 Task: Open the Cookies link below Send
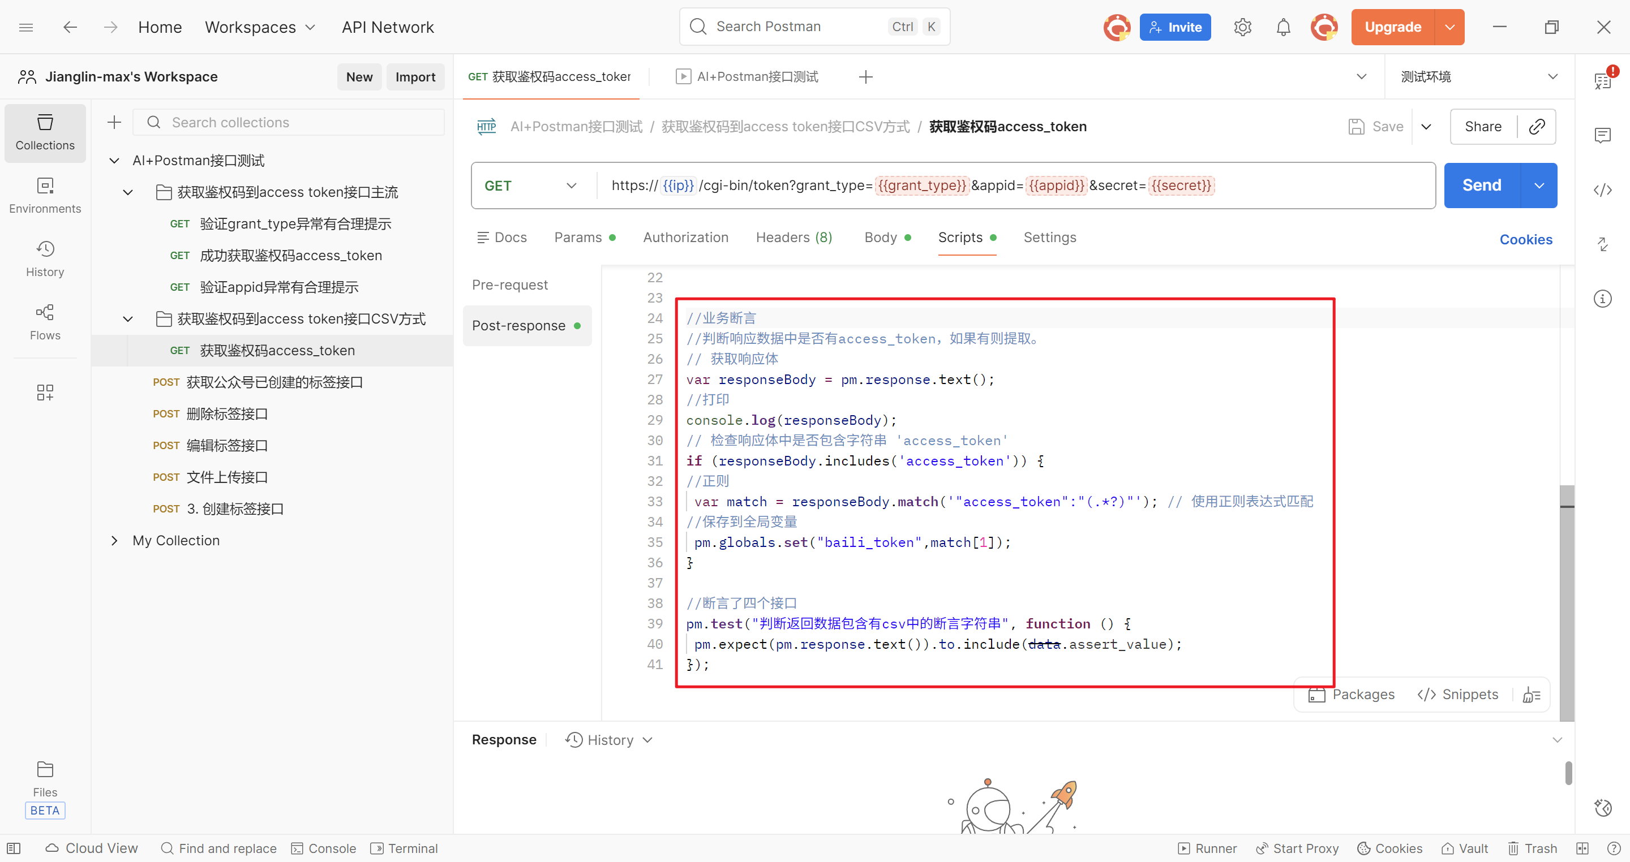point(1526,240)
